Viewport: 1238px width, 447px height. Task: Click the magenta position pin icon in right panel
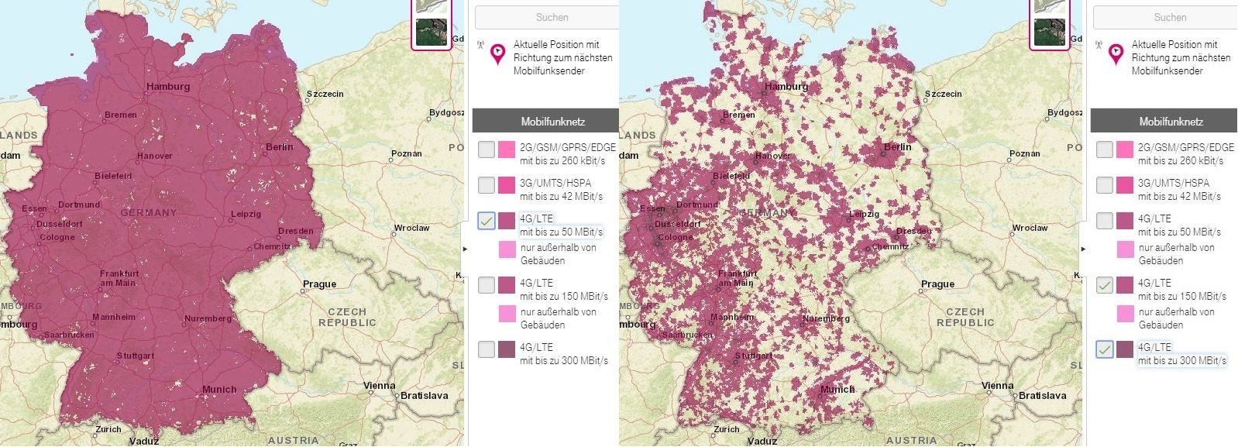tap(1116, 54)
